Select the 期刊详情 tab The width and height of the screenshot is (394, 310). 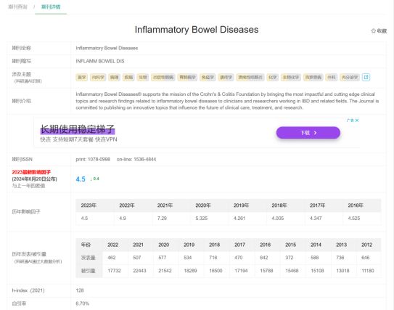pyautogui.click(x=51, y=7)
